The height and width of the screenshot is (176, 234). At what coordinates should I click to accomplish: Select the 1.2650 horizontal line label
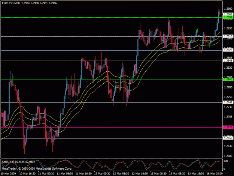click(x=228, y=138)
